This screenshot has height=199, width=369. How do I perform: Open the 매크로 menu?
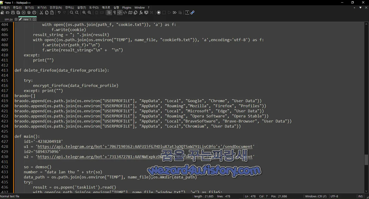(x=106, y=7)
